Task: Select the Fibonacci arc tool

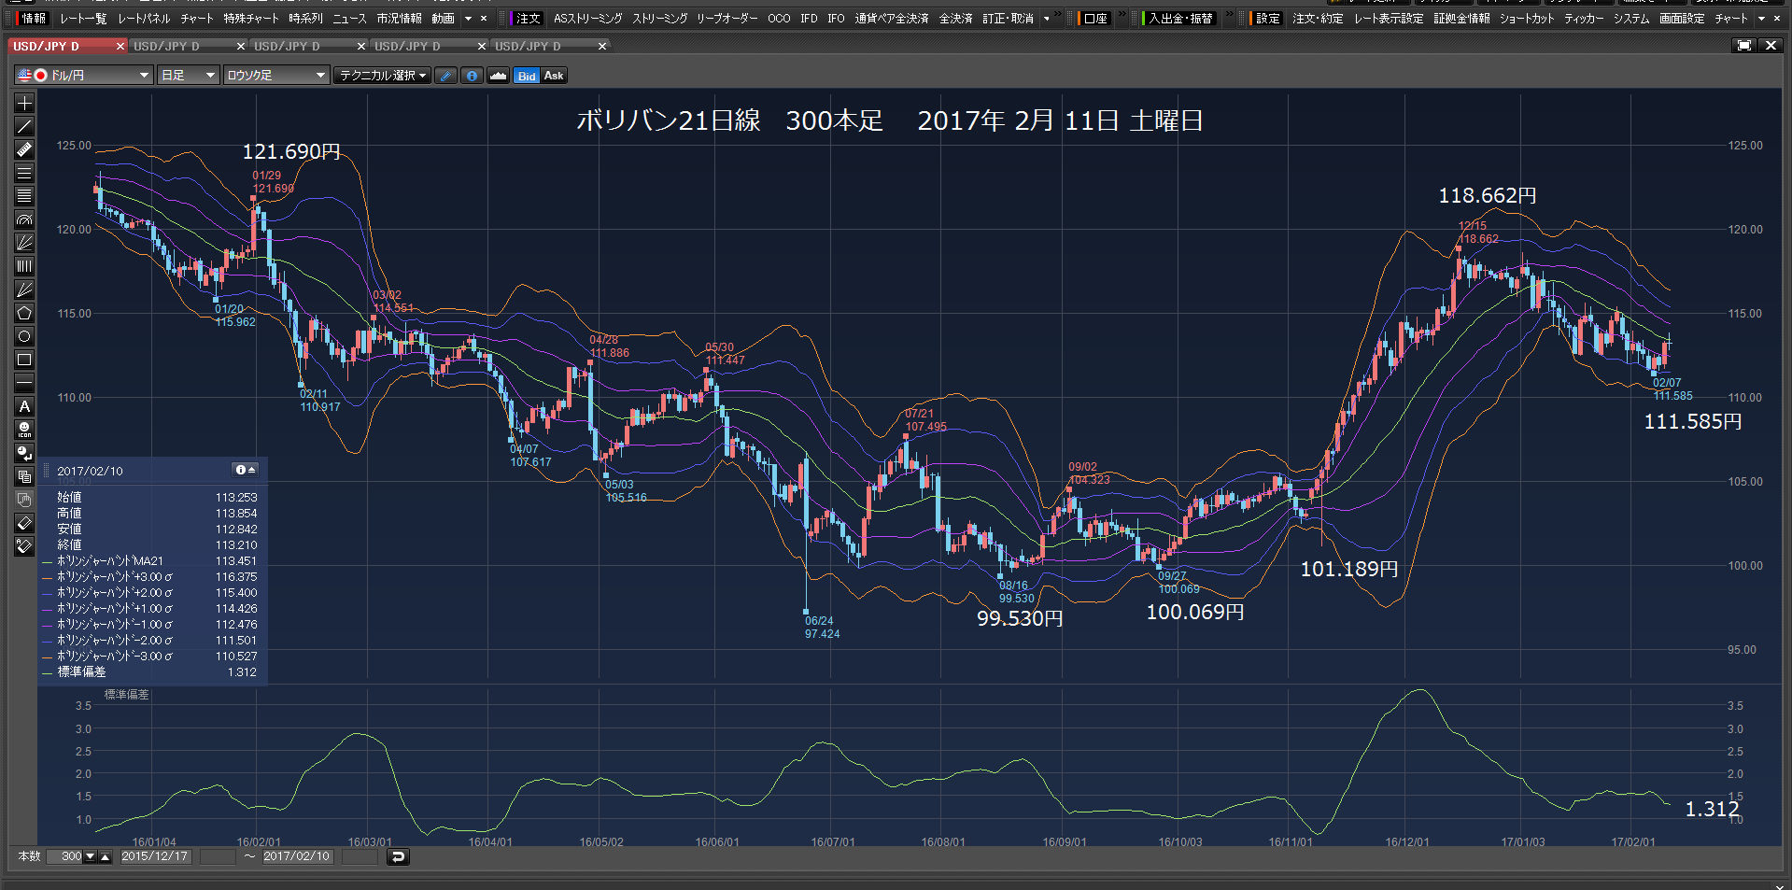Action: [24, 219]
